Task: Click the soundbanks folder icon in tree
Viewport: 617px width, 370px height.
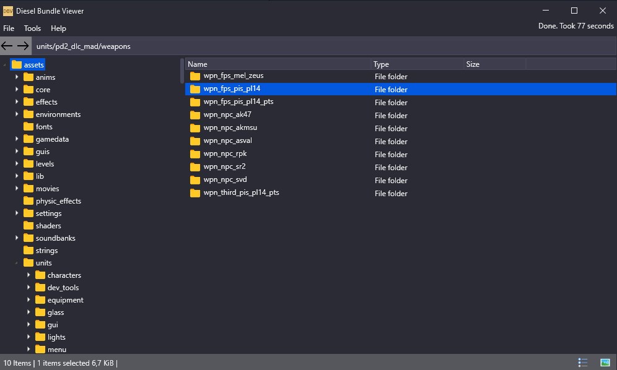Action: click(28, 238)
